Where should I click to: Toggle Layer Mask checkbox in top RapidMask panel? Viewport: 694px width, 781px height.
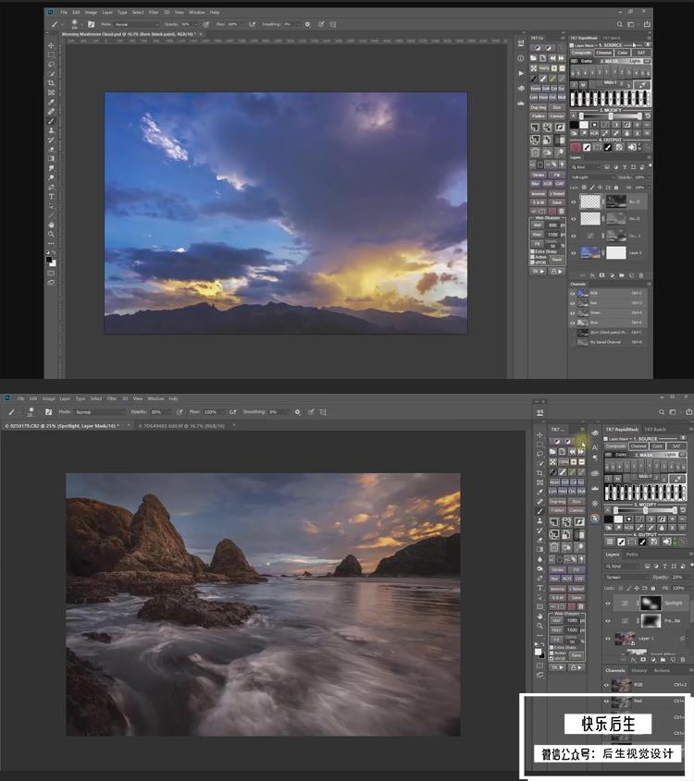[572, 45]
